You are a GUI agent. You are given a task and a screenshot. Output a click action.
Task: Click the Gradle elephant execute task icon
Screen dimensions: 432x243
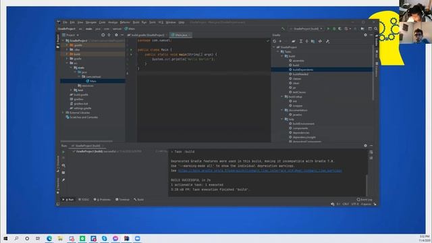click(x=294, y=41)
